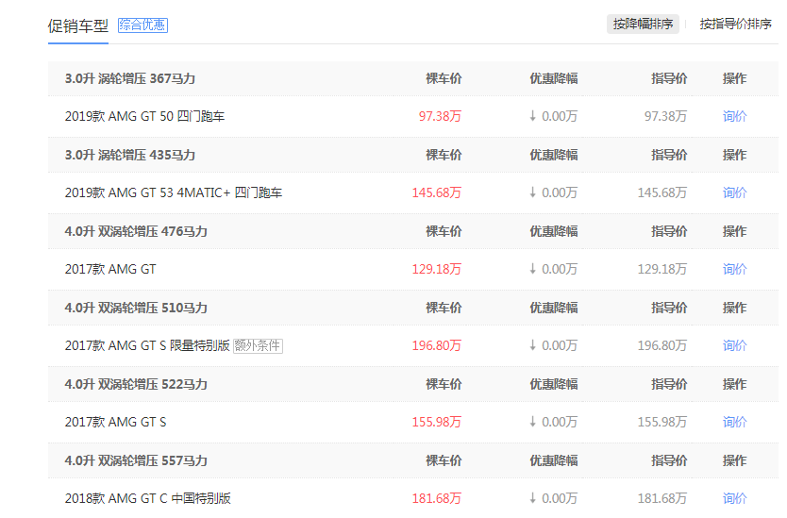The width and height of the screenshot is (787, 518).
Task: Click gray guide price 155.98万
Action: click(662, 422)
